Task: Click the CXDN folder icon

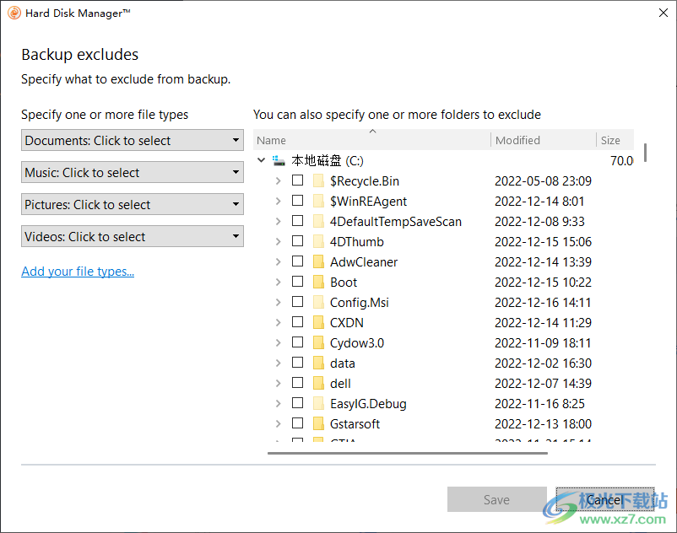Action: [x=318, y=322]
